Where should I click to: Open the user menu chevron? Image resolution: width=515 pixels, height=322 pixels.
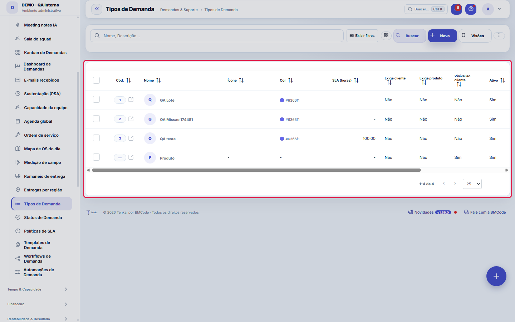(x=499, y=9)
